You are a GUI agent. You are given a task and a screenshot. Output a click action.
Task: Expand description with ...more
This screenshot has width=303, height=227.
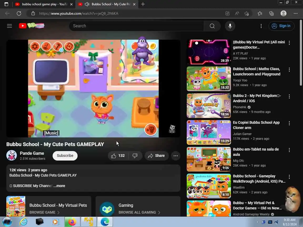tap(59, 186)
